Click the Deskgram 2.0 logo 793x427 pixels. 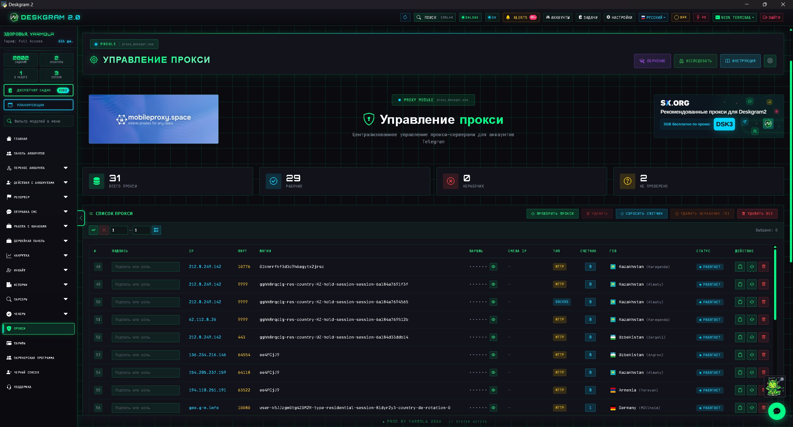pos(45,17)
